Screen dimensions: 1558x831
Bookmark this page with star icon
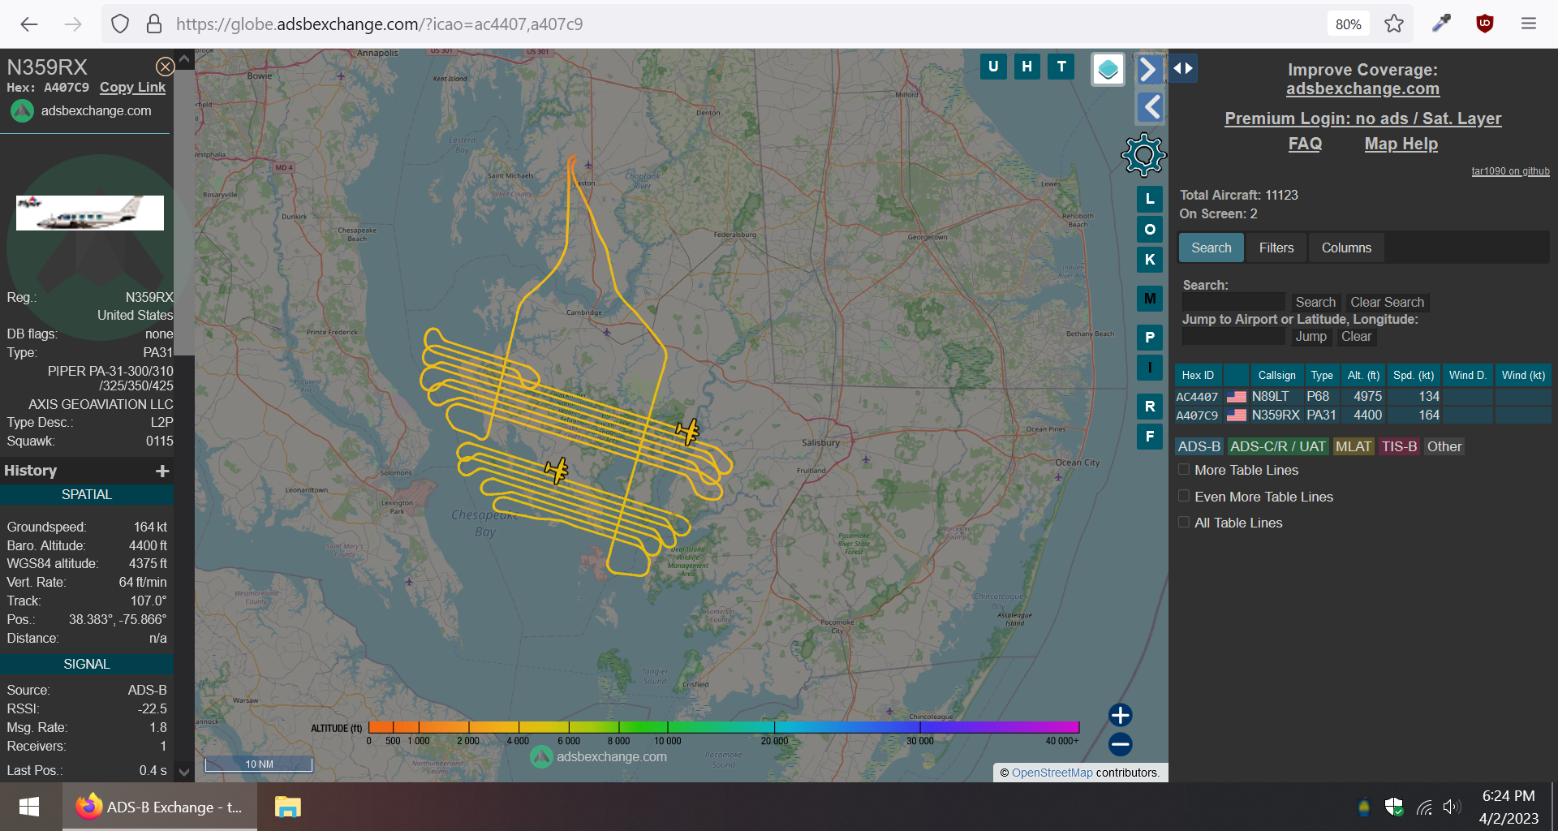1394,24
